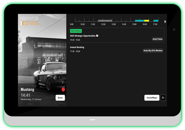
Task: Switch language using the Fr button
Action: point(163,98)
